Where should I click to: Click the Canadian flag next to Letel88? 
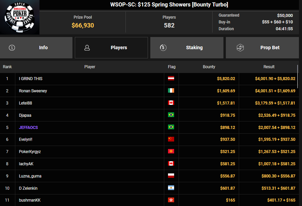click(x=171, y=103)
